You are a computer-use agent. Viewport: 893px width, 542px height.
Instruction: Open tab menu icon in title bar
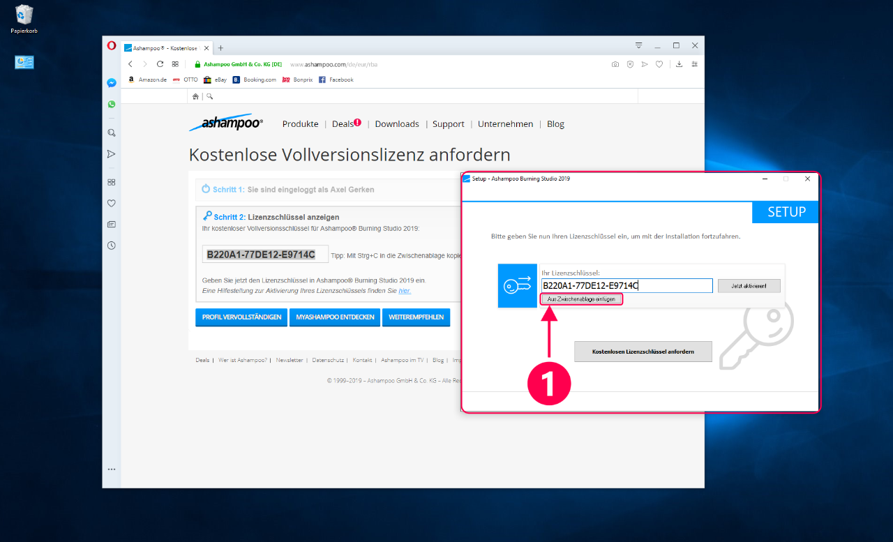click(x=638, y=45)
